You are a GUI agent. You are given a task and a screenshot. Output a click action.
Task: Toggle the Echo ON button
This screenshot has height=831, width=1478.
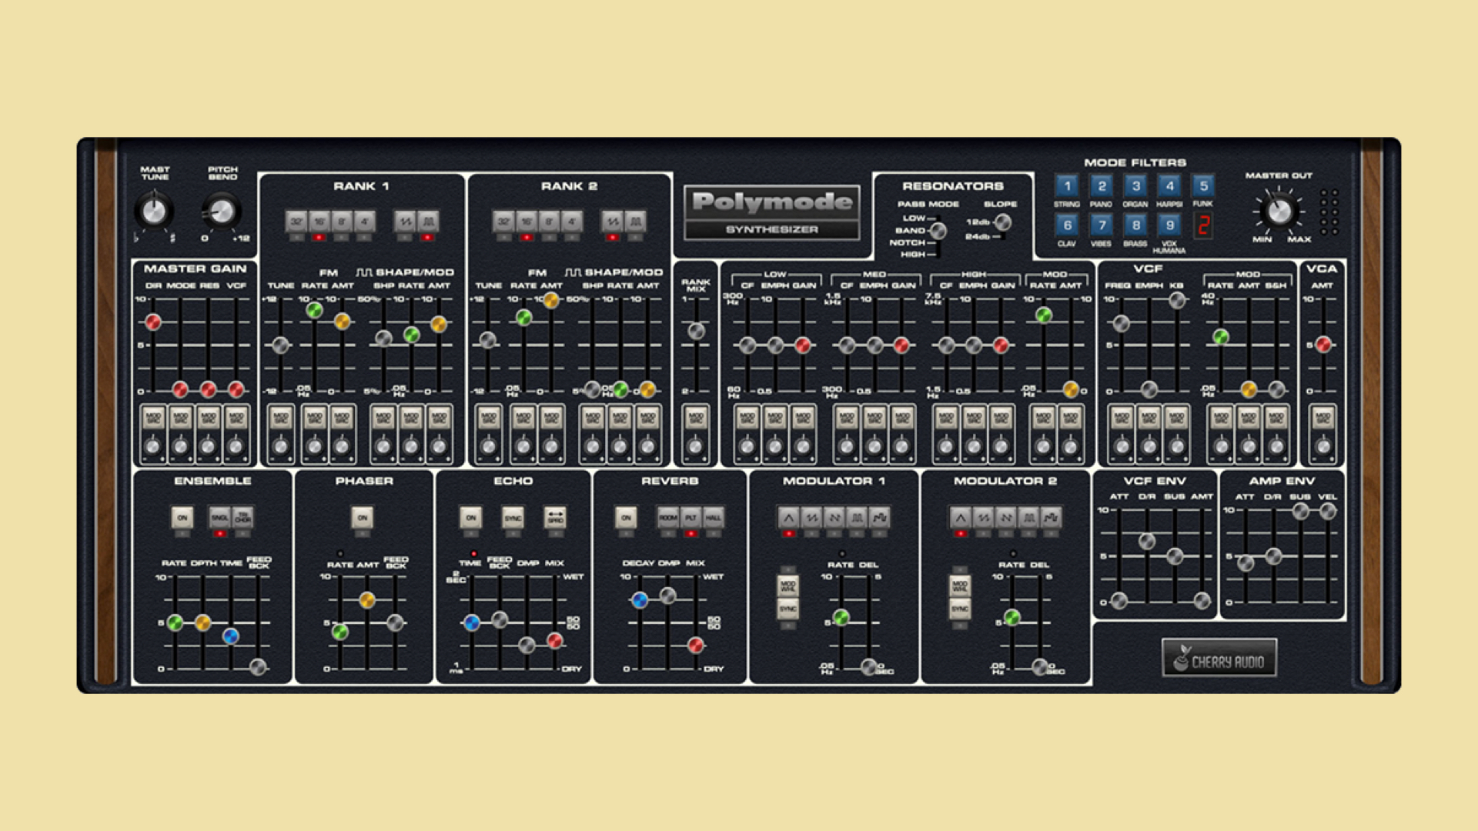click(471, 517)
